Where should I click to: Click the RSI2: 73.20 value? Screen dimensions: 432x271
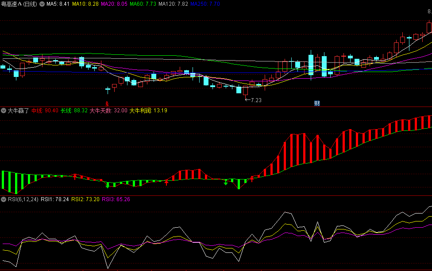pyautogui.click(x=85, y=199)
